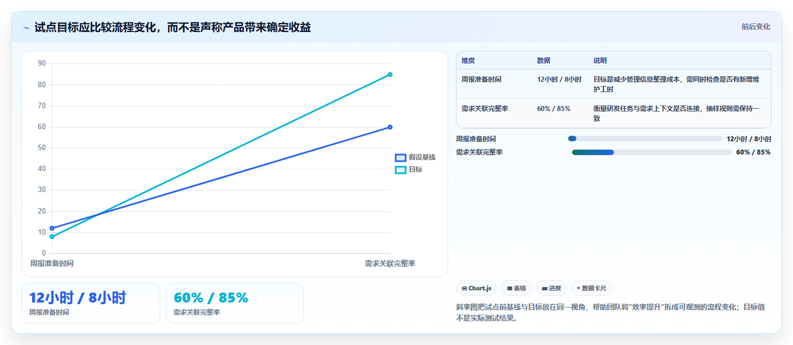Click the 维度 table column header

point(469,61)
